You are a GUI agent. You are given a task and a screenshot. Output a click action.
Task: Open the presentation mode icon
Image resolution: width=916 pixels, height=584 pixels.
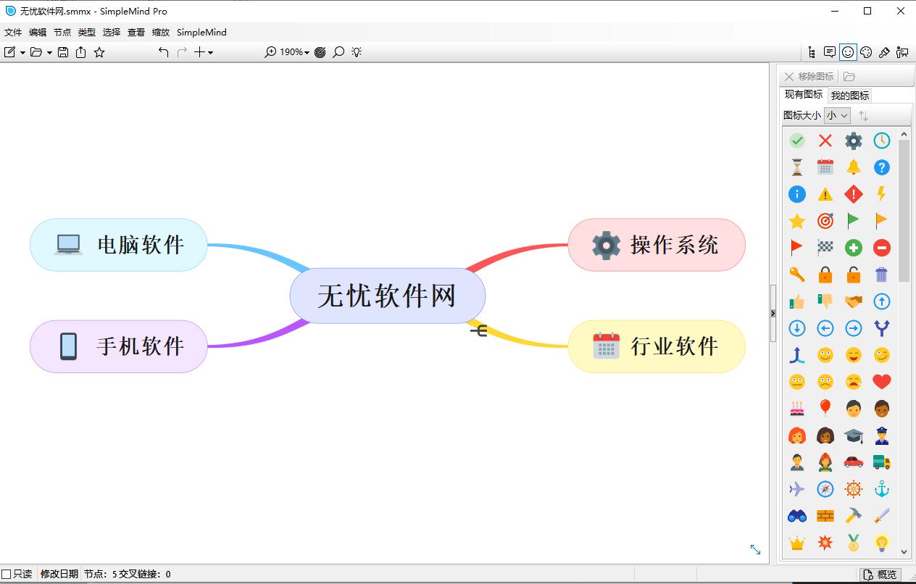tap(903, 51)
